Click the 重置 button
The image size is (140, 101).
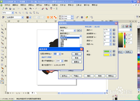(77, 62)
